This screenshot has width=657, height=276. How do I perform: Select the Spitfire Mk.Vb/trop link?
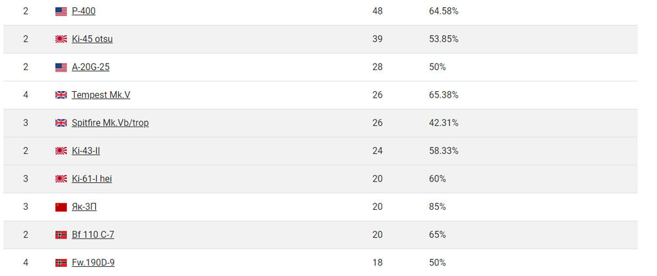coord(110,123)
